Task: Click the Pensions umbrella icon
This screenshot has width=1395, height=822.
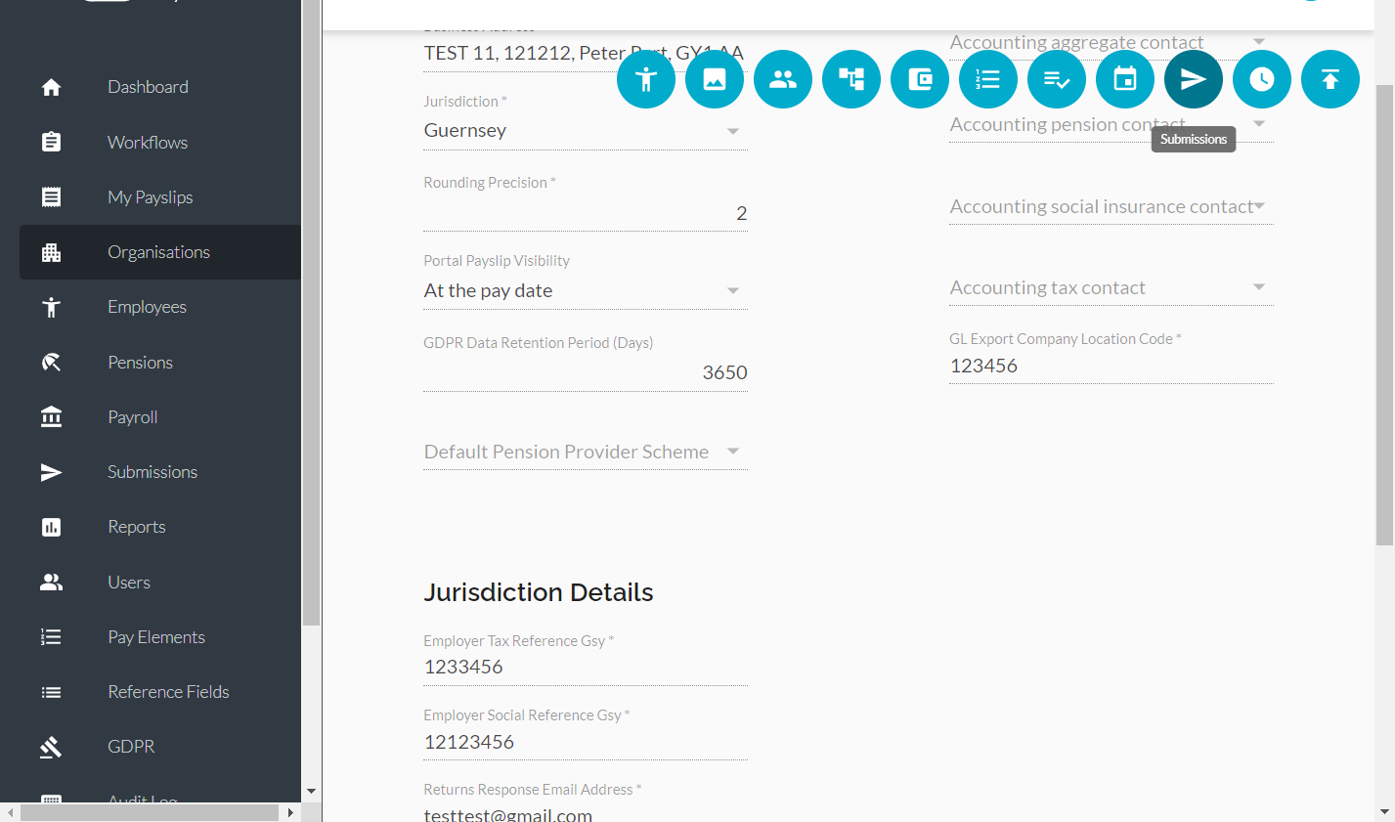Action: click(52, 362)
